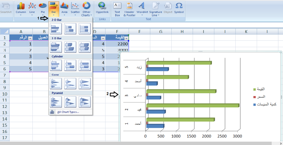Open filter dropdown in column D header
The height and width of the screenshot is (145, 283).
(x=103, y=38)
